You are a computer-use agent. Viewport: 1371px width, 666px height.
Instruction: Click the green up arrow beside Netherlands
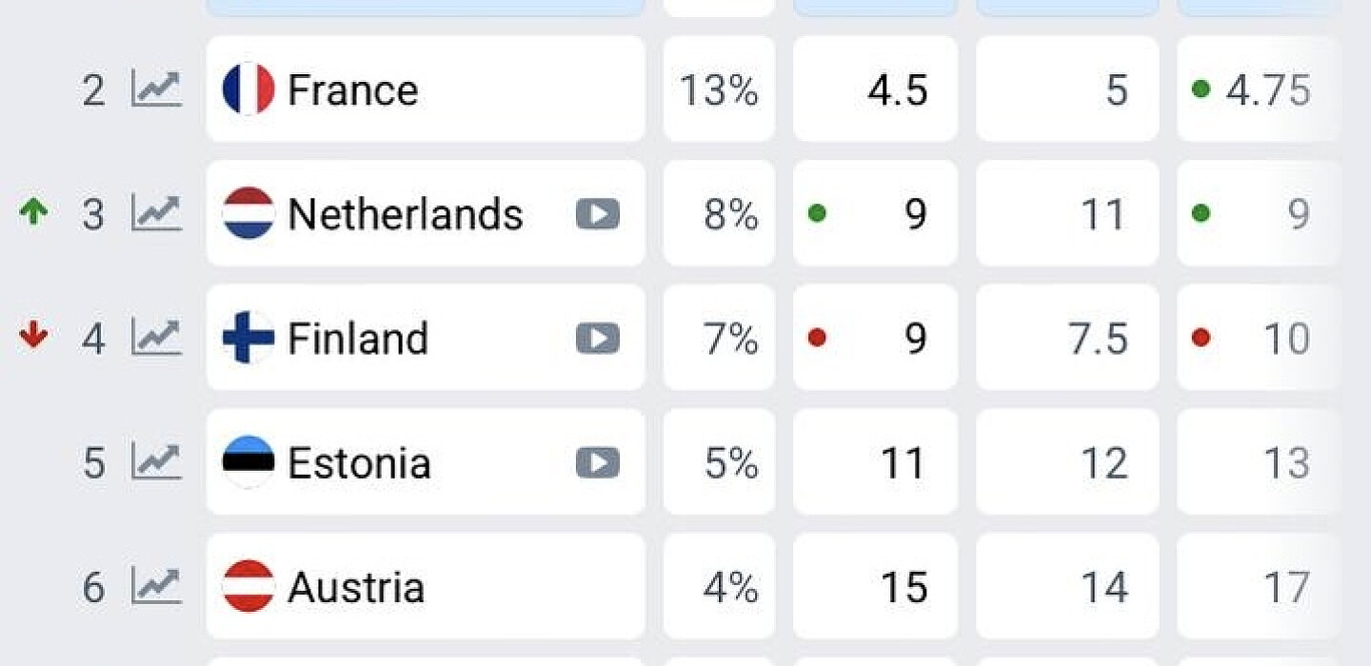click(33, 212)
